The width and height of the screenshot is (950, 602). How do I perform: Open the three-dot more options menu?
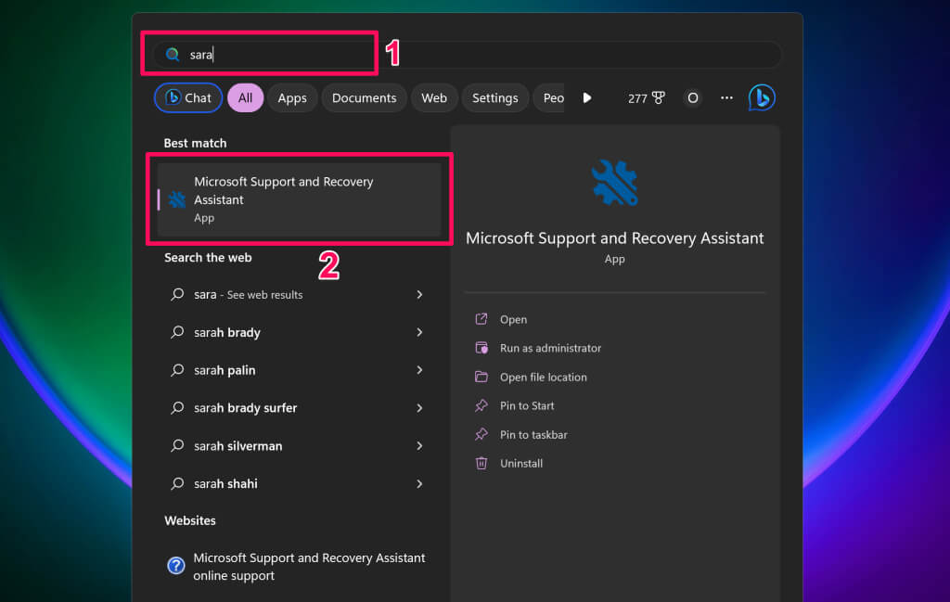click(726, 98)
